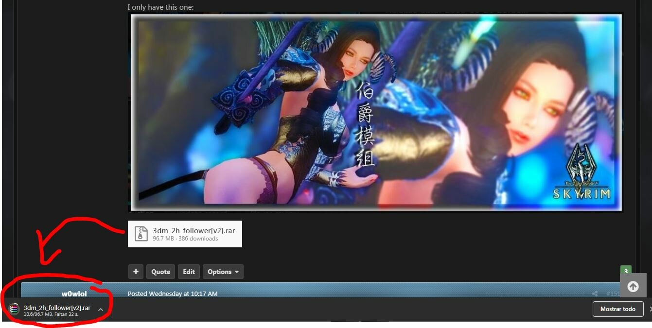This screenshot has height=328, width=652.
Task: Click the '10.6/96.7 MB, Faltan 32 s.' status
Action: [51, 314]
